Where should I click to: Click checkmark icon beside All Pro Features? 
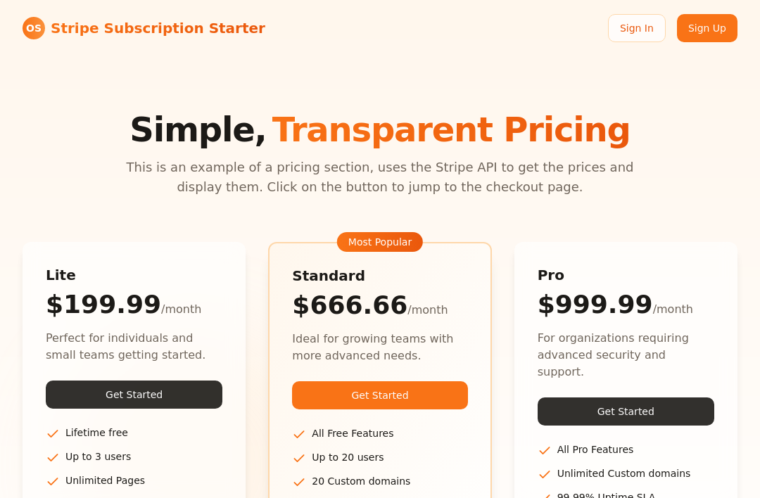(544, 450)
